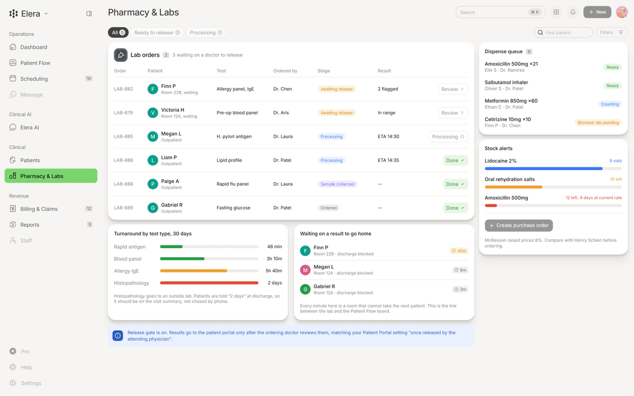Click the Pro star icon
The image size is (634, 396).
13,351
